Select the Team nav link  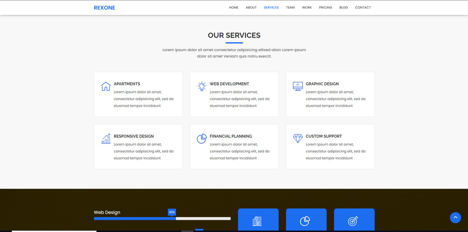(290, 8)
